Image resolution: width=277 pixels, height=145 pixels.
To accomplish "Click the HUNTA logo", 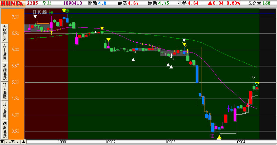I will coord(12,3).
